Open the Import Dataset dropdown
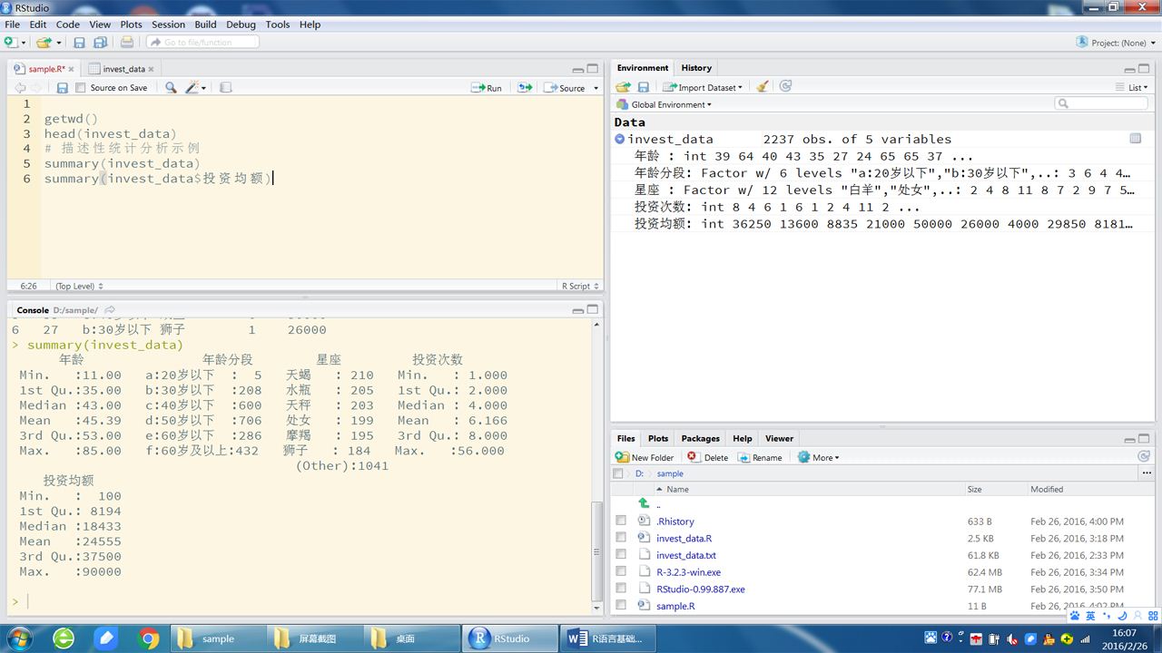Screen dimensions: 1162x653 703,87
